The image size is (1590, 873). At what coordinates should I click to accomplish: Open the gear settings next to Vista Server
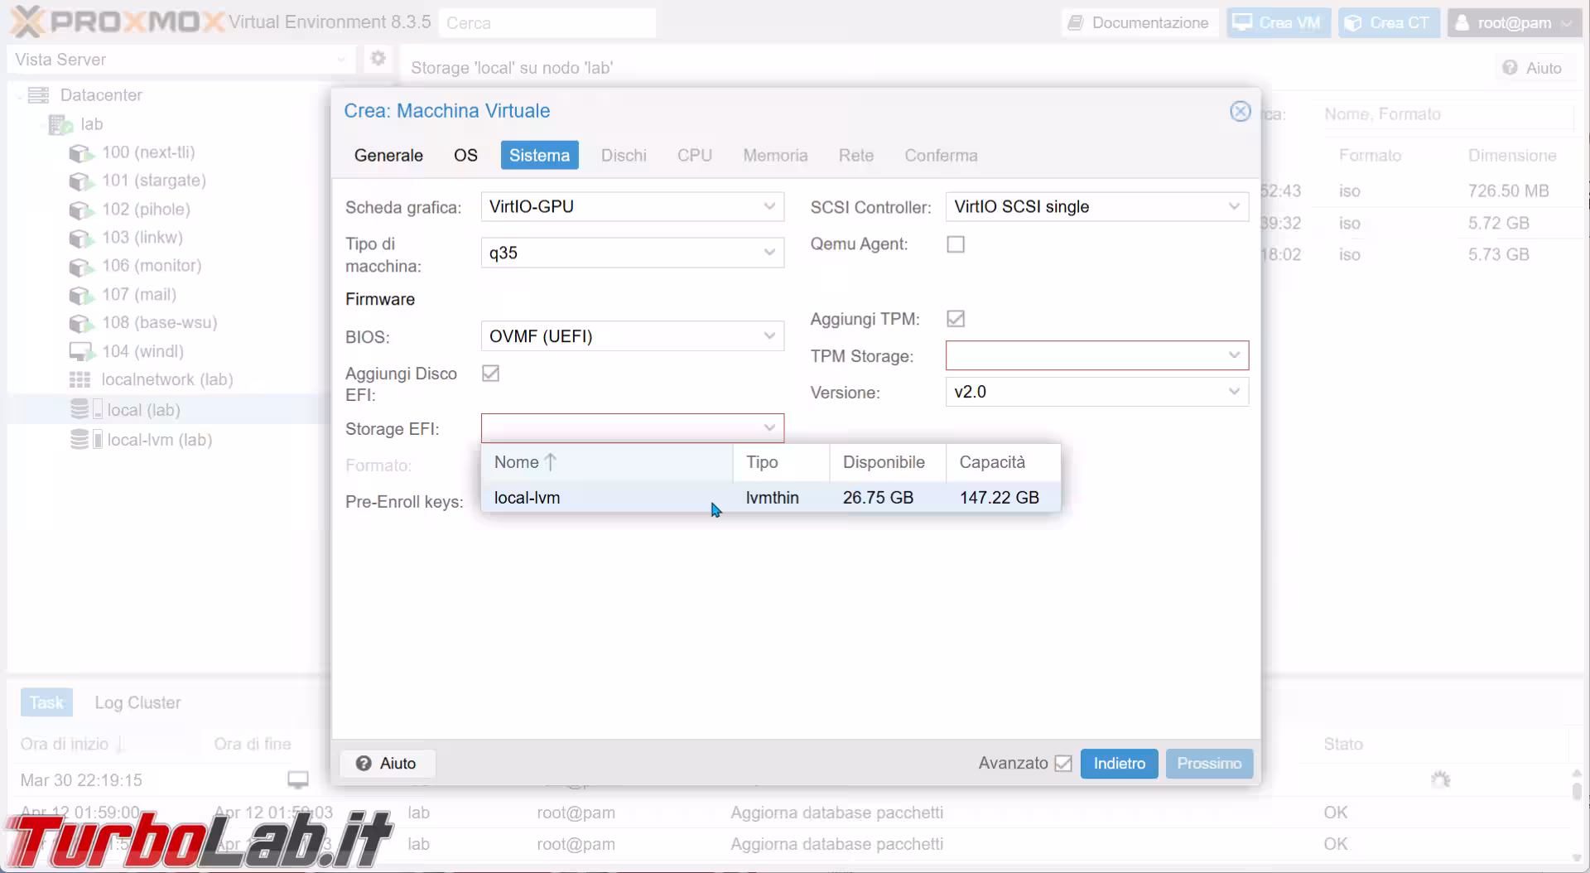click(378, 59)
